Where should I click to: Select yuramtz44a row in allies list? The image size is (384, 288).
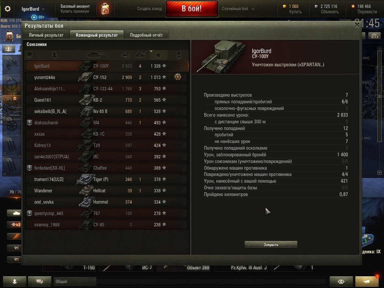point(107,77)
